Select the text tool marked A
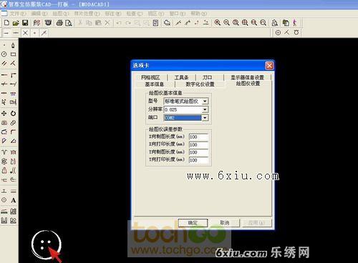Viewport: 358px width, 263px height. point(14,200)
